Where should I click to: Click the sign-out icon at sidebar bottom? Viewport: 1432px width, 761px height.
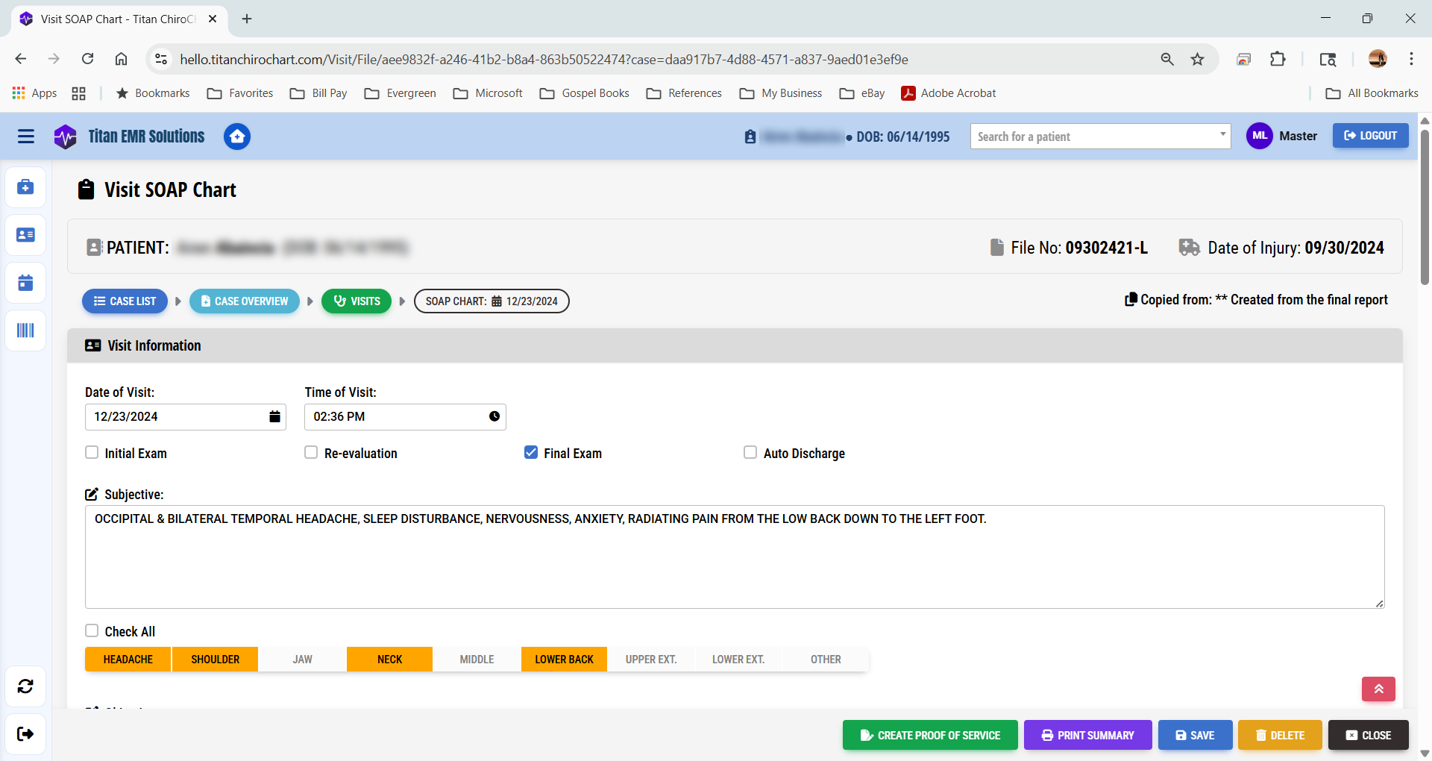(x=25, y=734)
